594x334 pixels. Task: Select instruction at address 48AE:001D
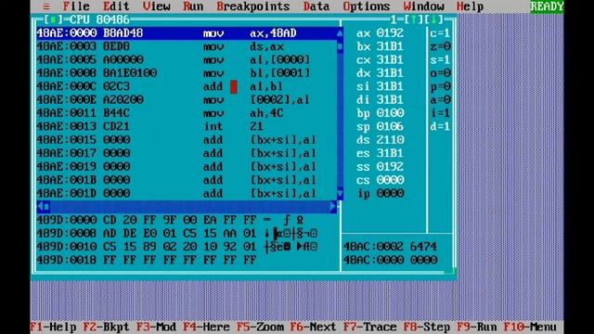[x=187, y=194]
